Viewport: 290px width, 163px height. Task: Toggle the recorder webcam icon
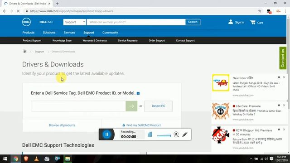click(176, 134)
